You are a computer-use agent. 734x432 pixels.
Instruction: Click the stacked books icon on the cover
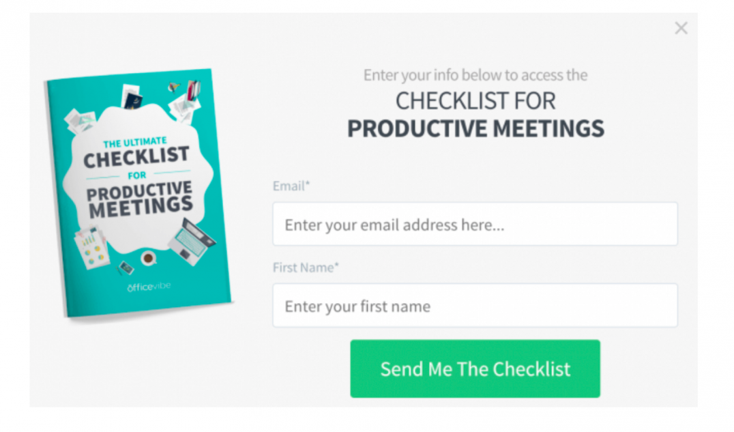(x=194, y=90)
